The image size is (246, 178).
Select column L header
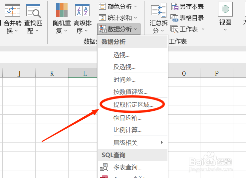click(83, 73)
